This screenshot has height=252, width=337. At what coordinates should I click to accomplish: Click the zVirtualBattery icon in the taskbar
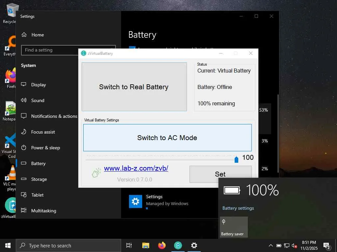(x=178, y=245)
